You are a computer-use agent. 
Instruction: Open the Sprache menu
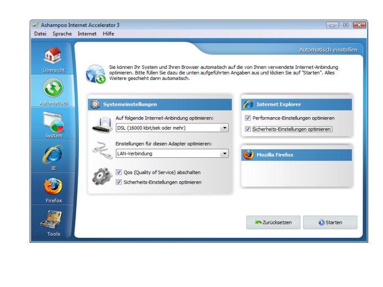pyautogui.click(x=62, y=33)
